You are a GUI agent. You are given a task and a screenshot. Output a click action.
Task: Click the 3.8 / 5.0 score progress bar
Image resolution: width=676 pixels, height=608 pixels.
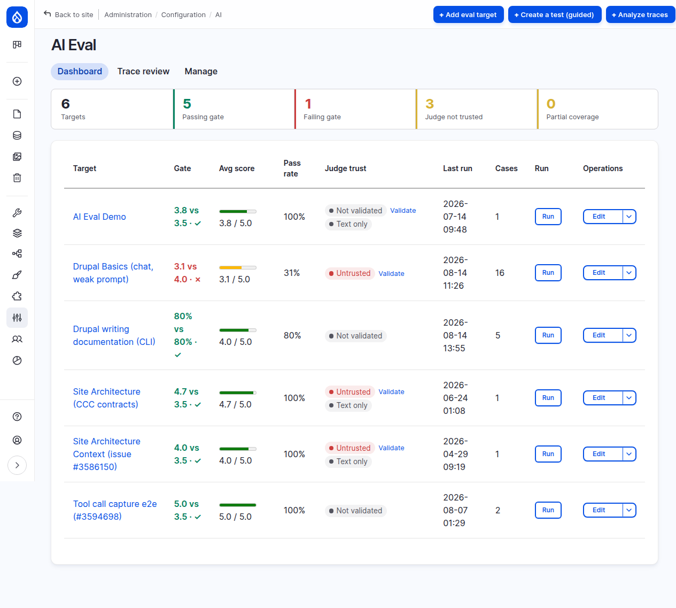tap(238, 211)
